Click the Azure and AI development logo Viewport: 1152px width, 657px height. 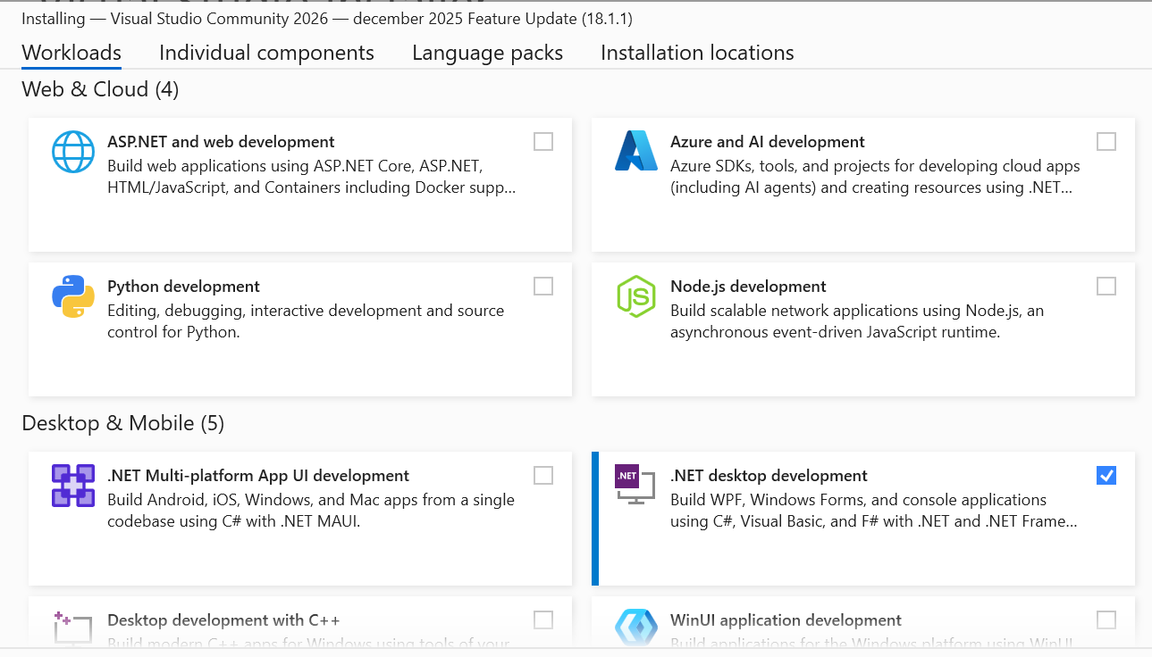636,151
